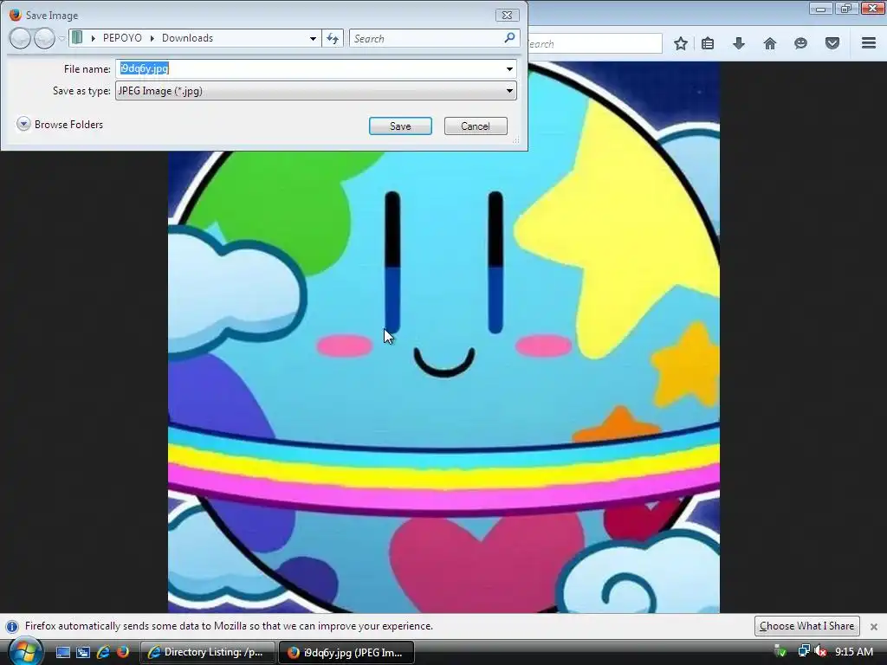Image resolution: width=887 pixels, height=665 pixels.
Task: Click the folder icon in address bar
Action: [77, 38]
